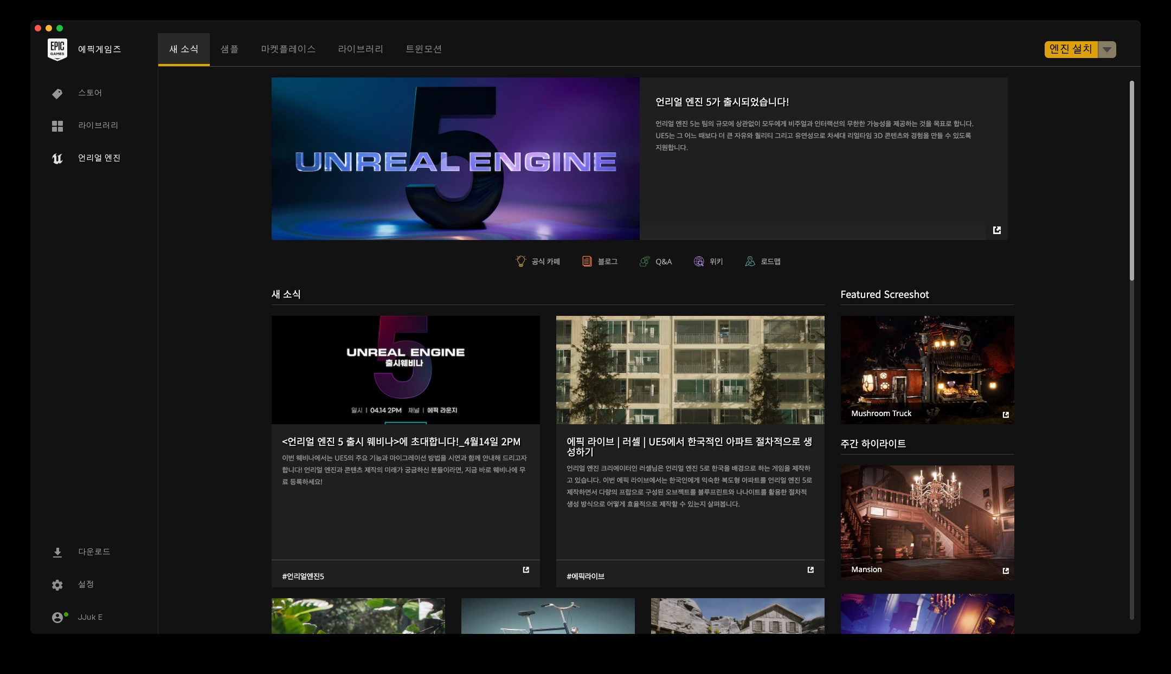Image resolution: width=1171 pixels, height=674 pixels.
Task: Switch to the 샘플 tab
Action: (x=229, y=49)
